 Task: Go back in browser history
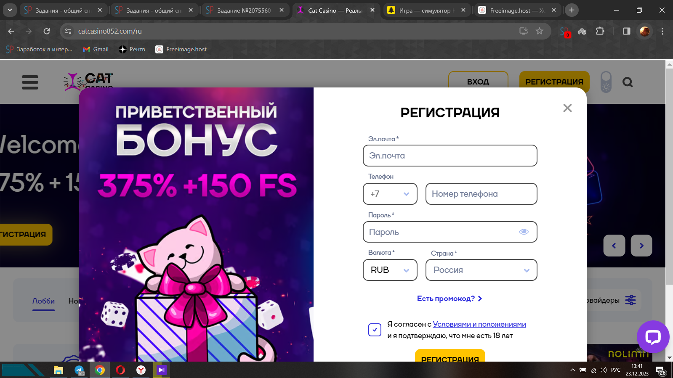click(x=11, y=31)
